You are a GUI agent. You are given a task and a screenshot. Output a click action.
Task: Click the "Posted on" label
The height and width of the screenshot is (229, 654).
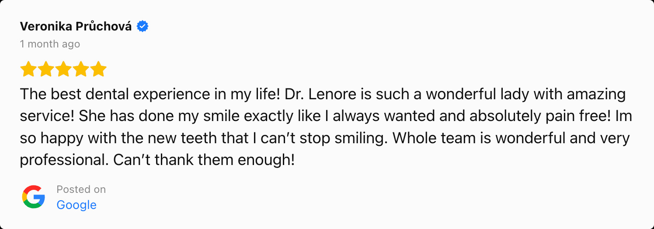coord(81,189)
